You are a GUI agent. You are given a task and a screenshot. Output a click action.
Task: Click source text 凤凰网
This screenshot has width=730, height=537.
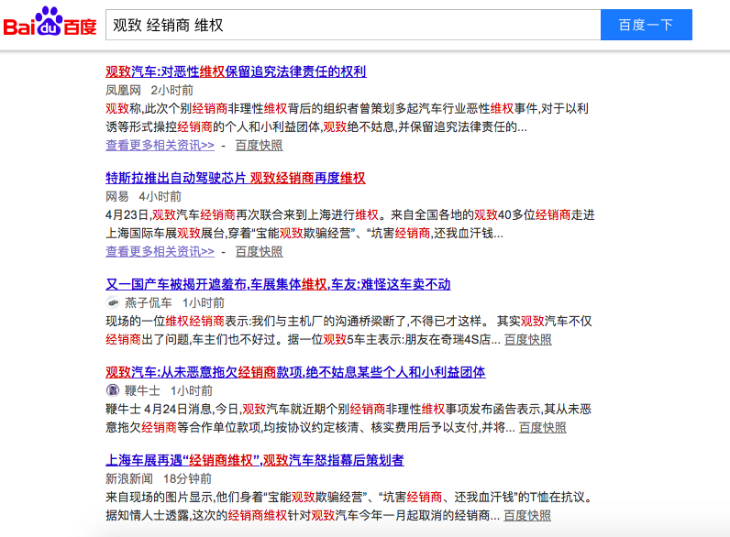point(124,91)
